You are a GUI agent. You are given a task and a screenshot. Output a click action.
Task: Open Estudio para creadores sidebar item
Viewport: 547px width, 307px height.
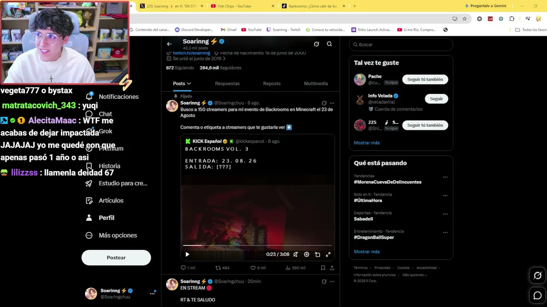(117, 183)
